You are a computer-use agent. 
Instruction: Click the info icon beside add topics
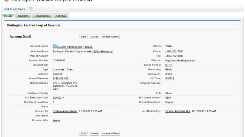pos(31,9)
